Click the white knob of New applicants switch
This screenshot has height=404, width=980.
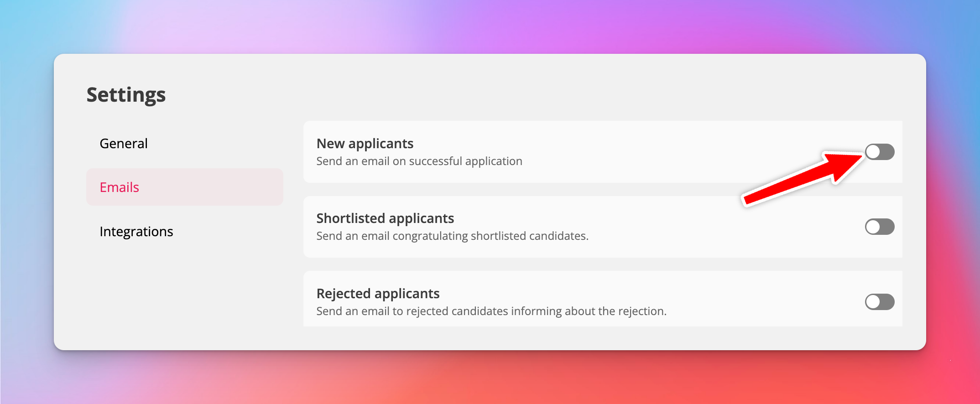pos(873,152)
